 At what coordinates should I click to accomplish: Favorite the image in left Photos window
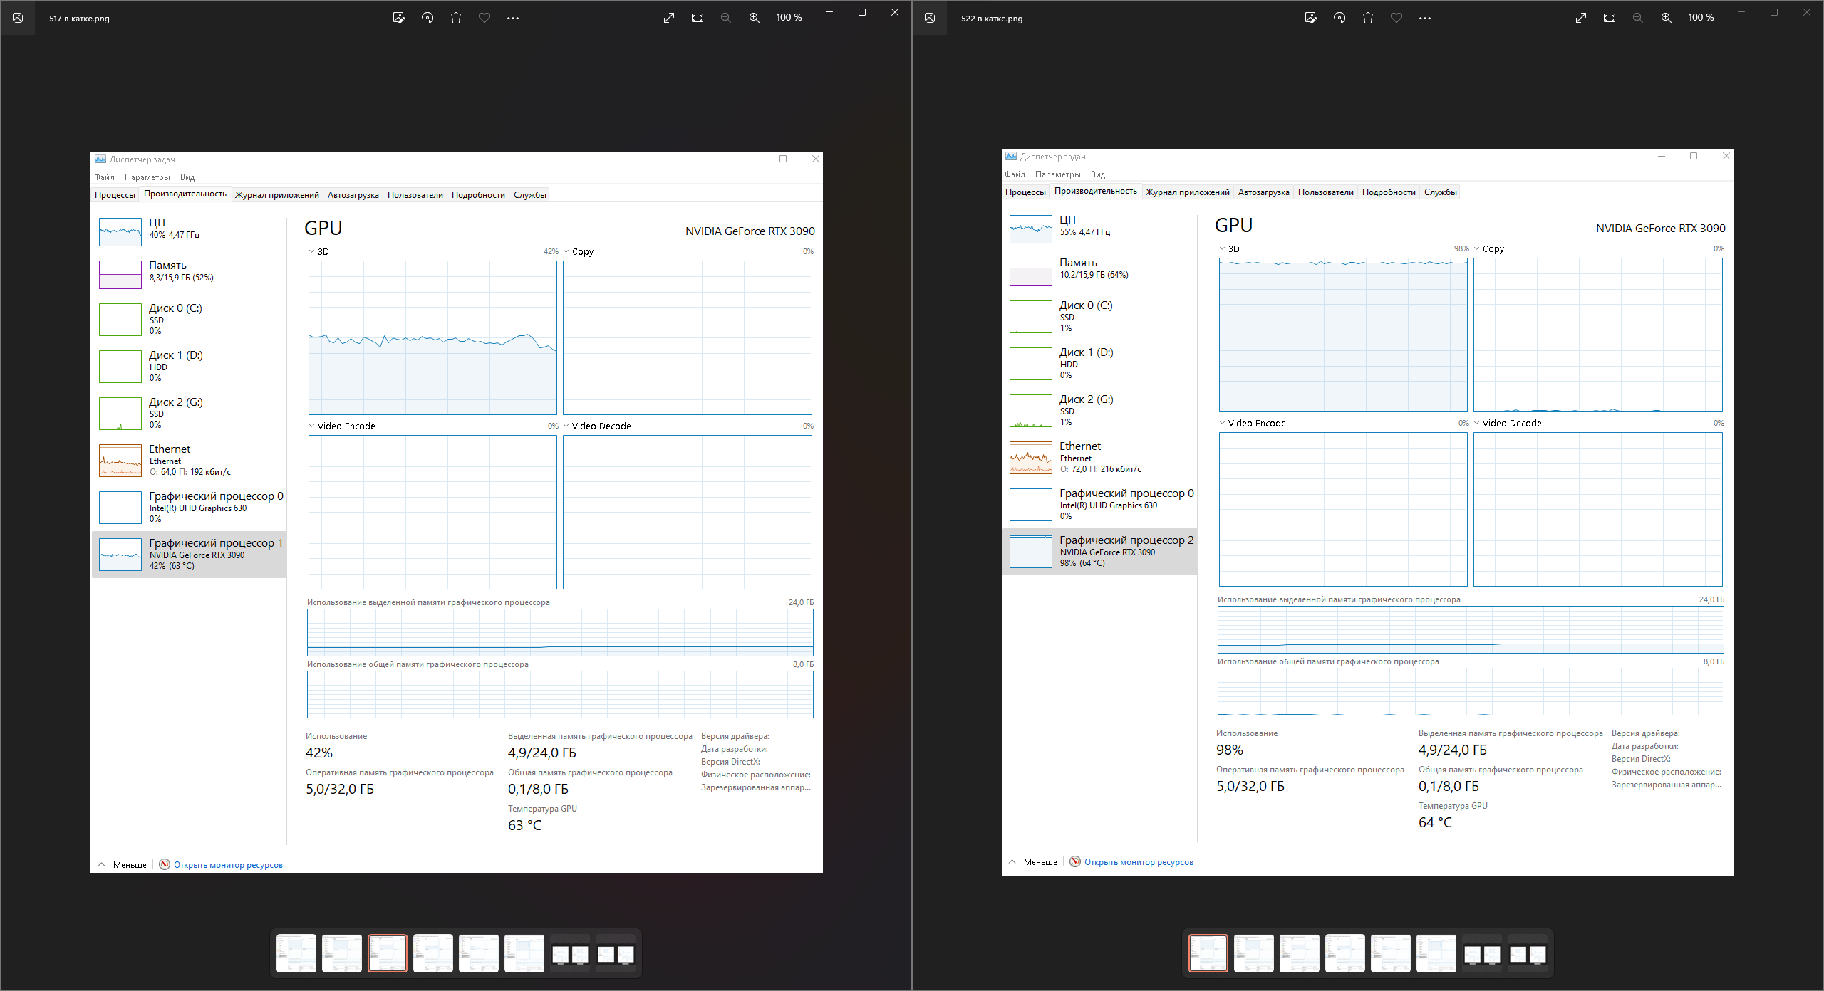(x=484, y=18)
